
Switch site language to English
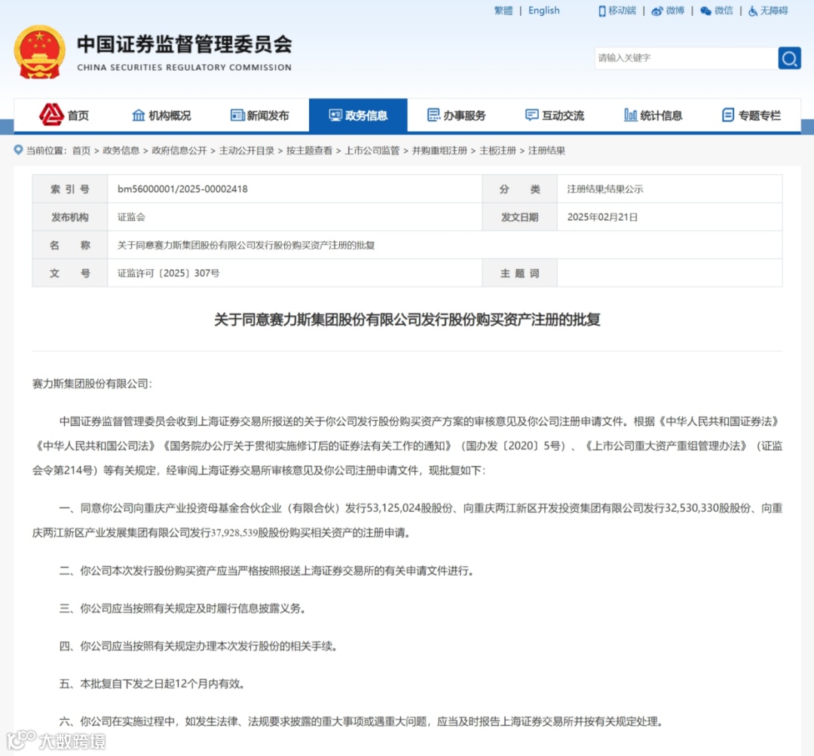(x=544, y=11)
